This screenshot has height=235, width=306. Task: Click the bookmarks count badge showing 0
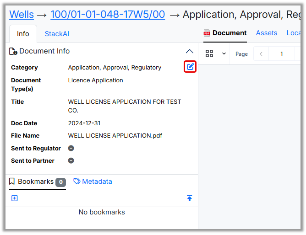[x=60, y=182]
